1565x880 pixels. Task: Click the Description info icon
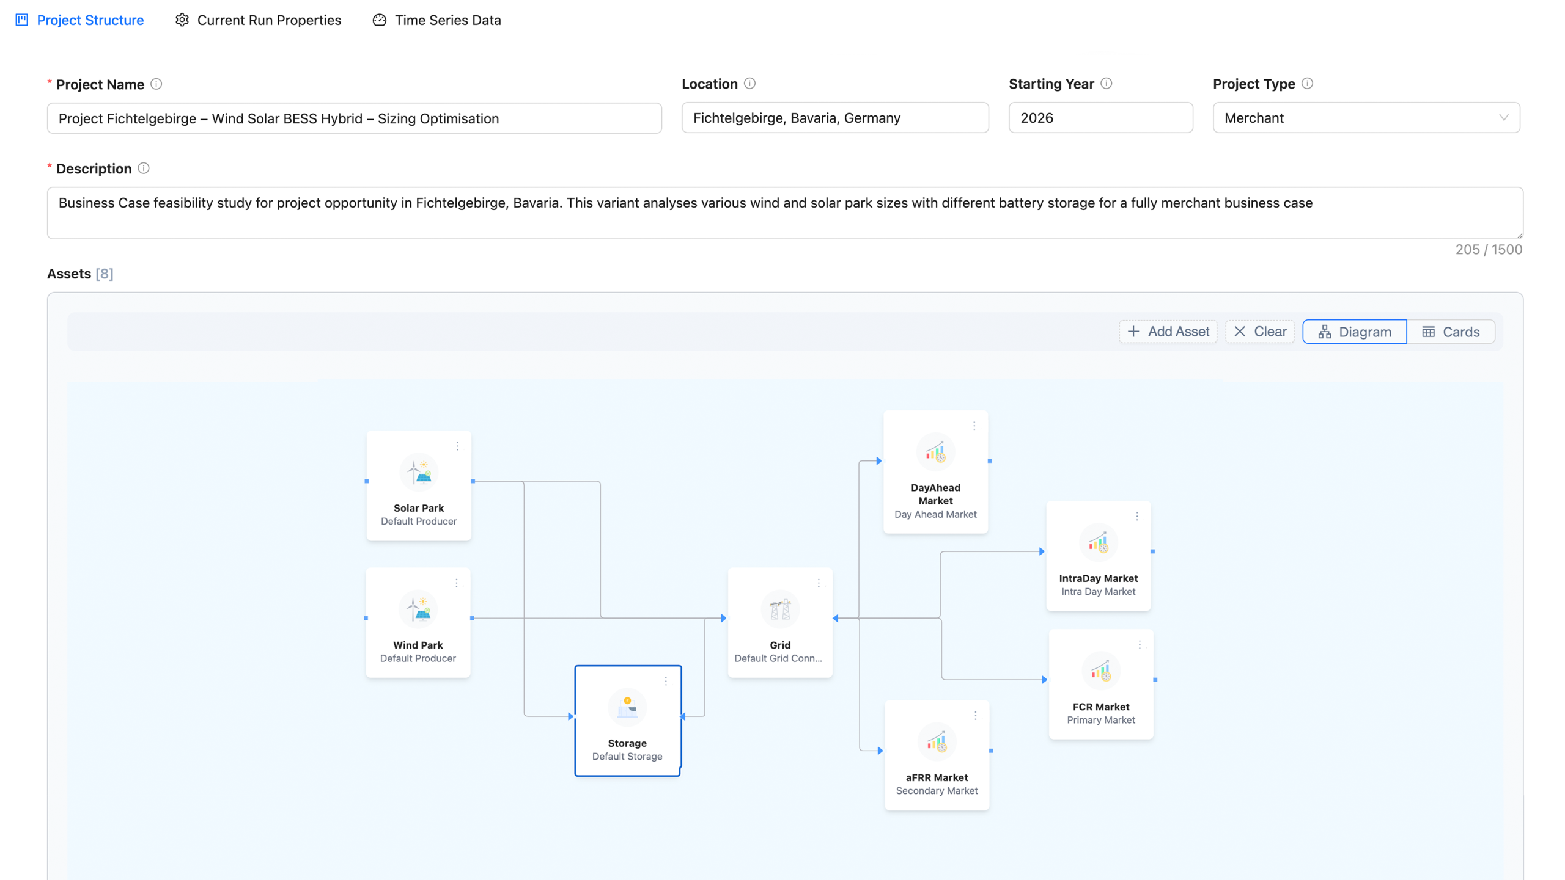(144, 169)
